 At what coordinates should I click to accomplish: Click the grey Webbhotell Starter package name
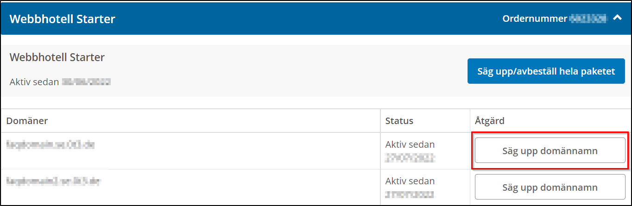(57, 57)
